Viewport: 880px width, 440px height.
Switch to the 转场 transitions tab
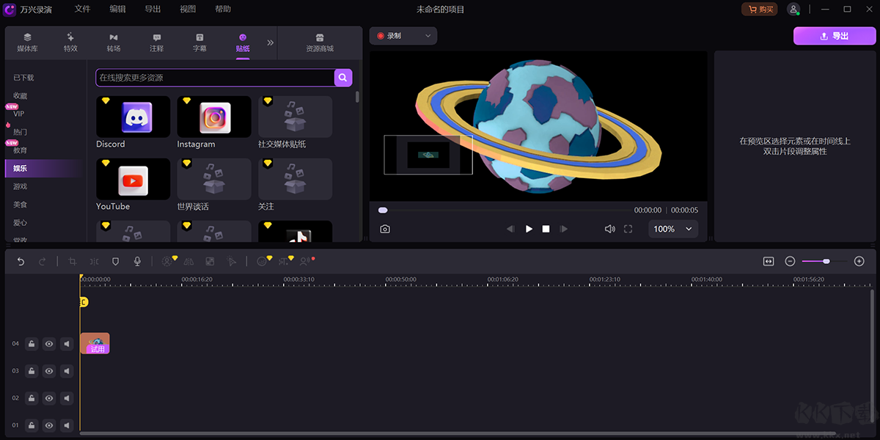(x=113, y=43)
